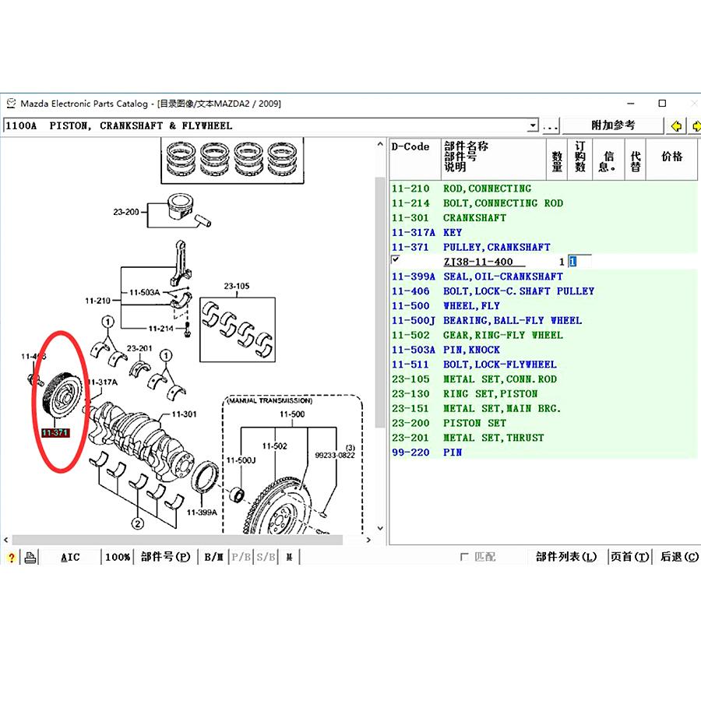
Task: Tick the checkbox beside ZJ38-11-400
Action: point(395,259)
